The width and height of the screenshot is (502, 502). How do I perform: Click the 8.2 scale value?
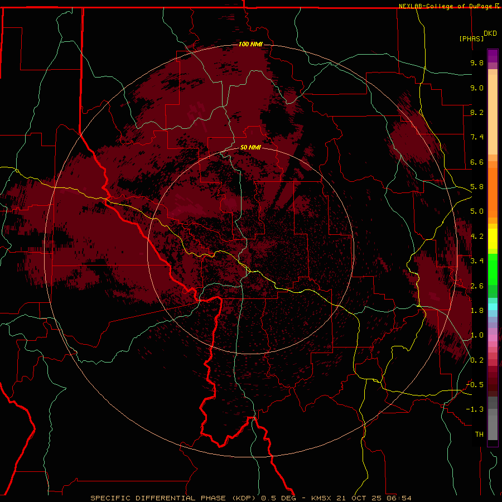[477, 112]
